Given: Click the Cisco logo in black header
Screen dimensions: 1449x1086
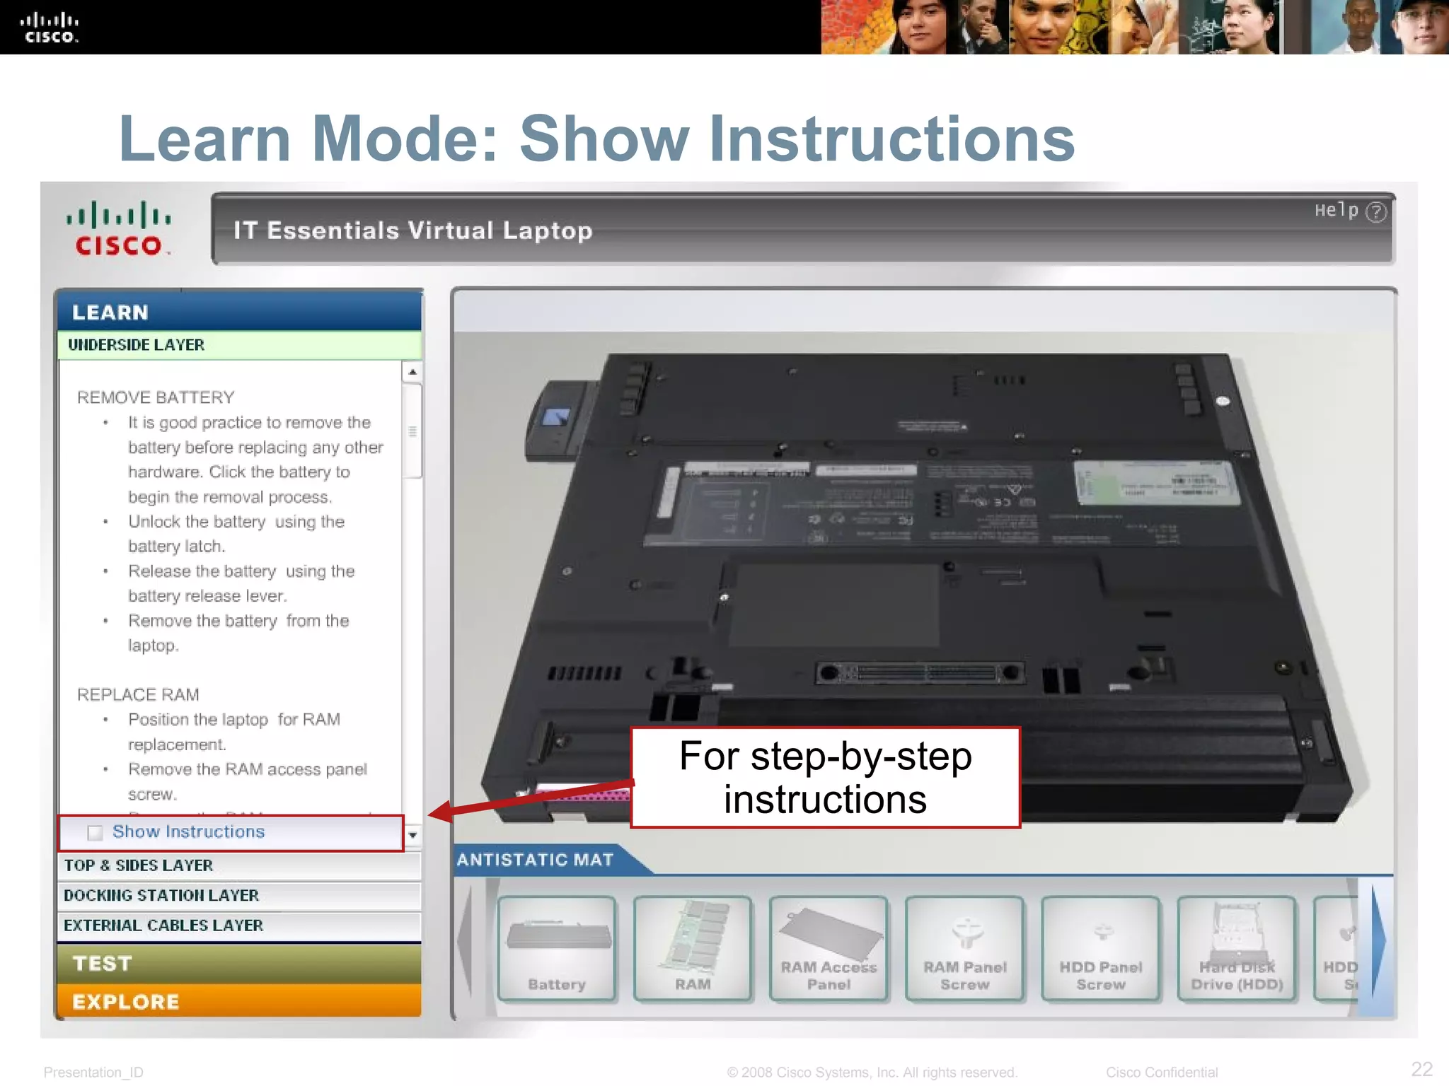Looking at the screenshot, I should [49, 28].
